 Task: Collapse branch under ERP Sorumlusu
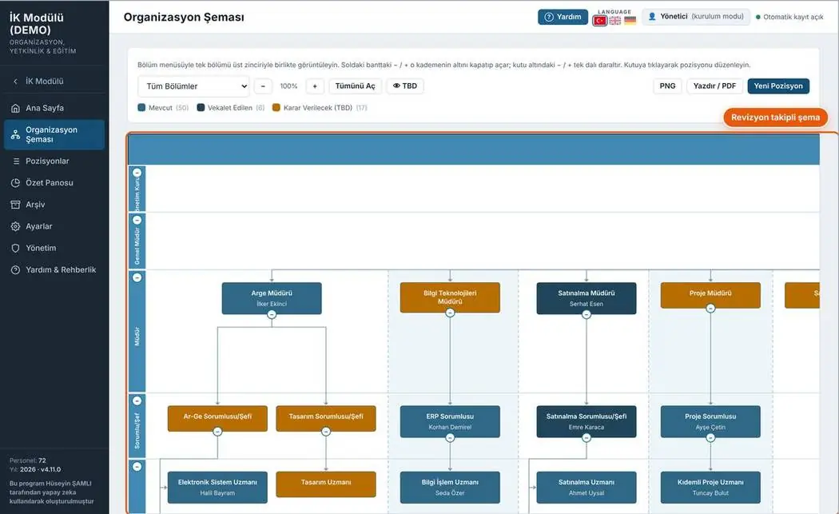(x=450, y=438)
